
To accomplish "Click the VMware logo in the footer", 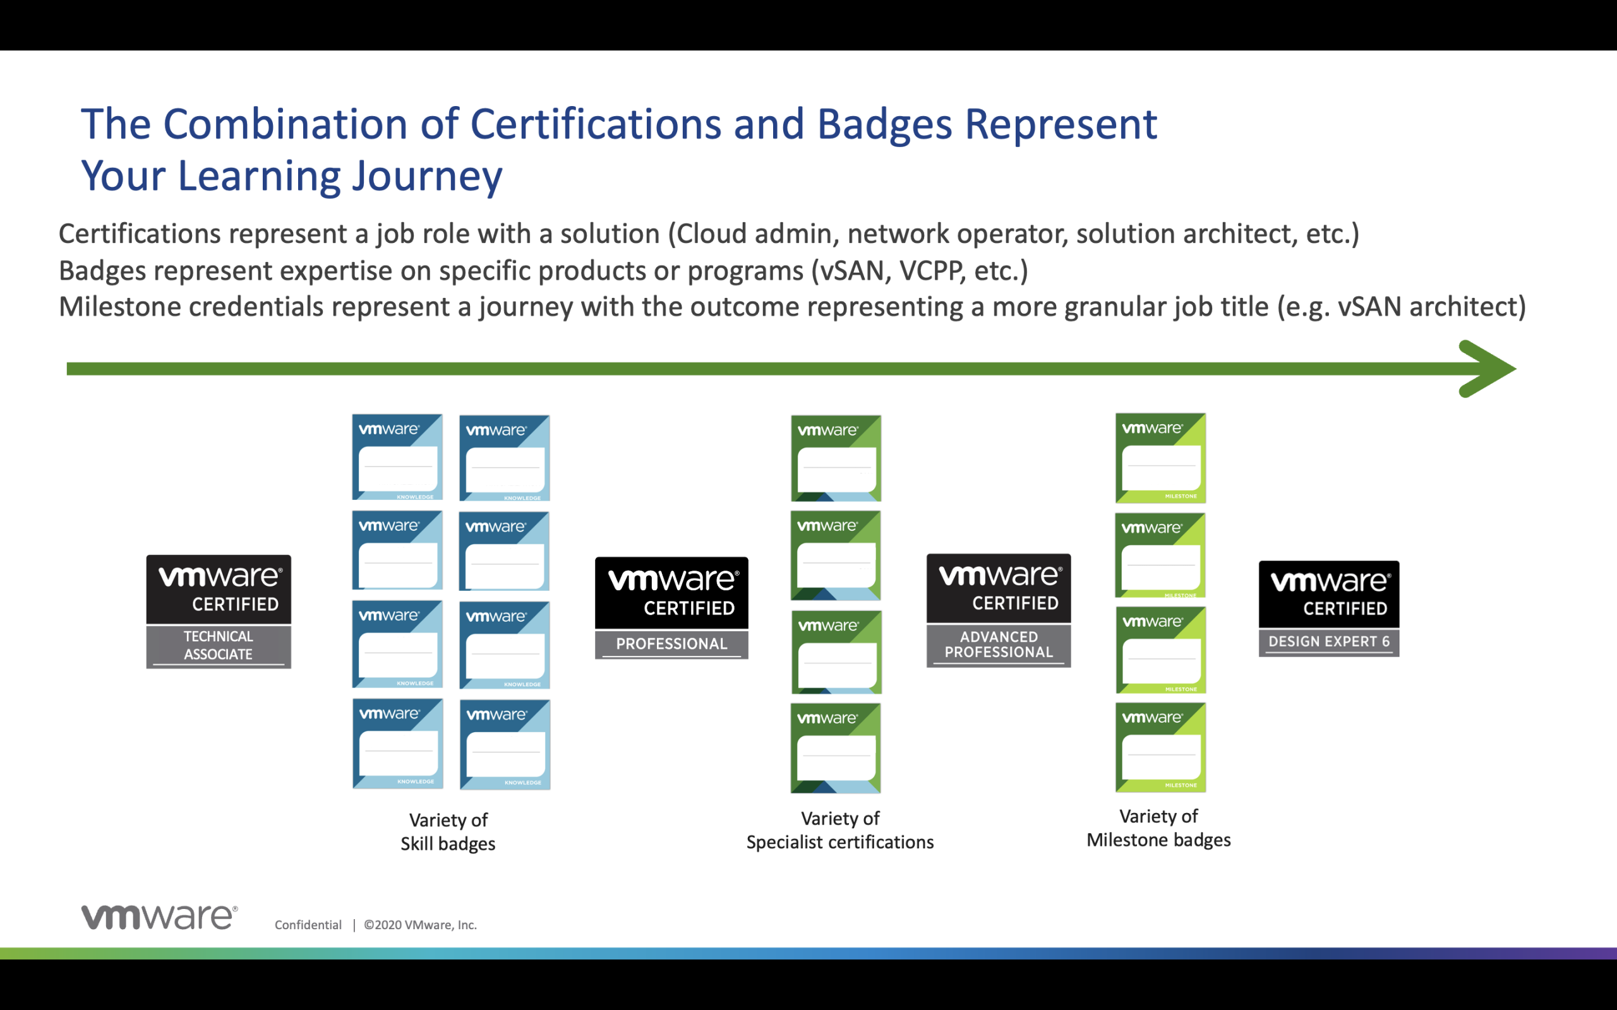I will tap(159, 917).
